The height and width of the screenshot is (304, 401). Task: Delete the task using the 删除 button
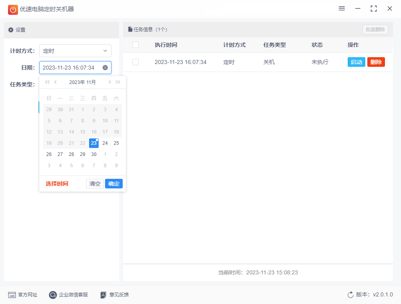pyautogui.click(x=376, y=62)
